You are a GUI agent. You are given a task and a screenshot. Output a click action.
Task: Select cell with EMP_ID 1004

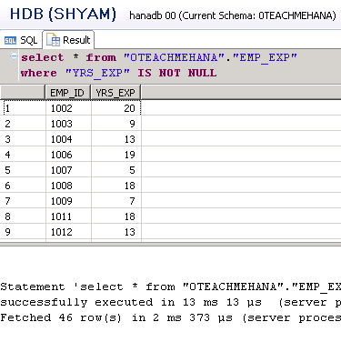pyautogui.click(x=68, y=139)
